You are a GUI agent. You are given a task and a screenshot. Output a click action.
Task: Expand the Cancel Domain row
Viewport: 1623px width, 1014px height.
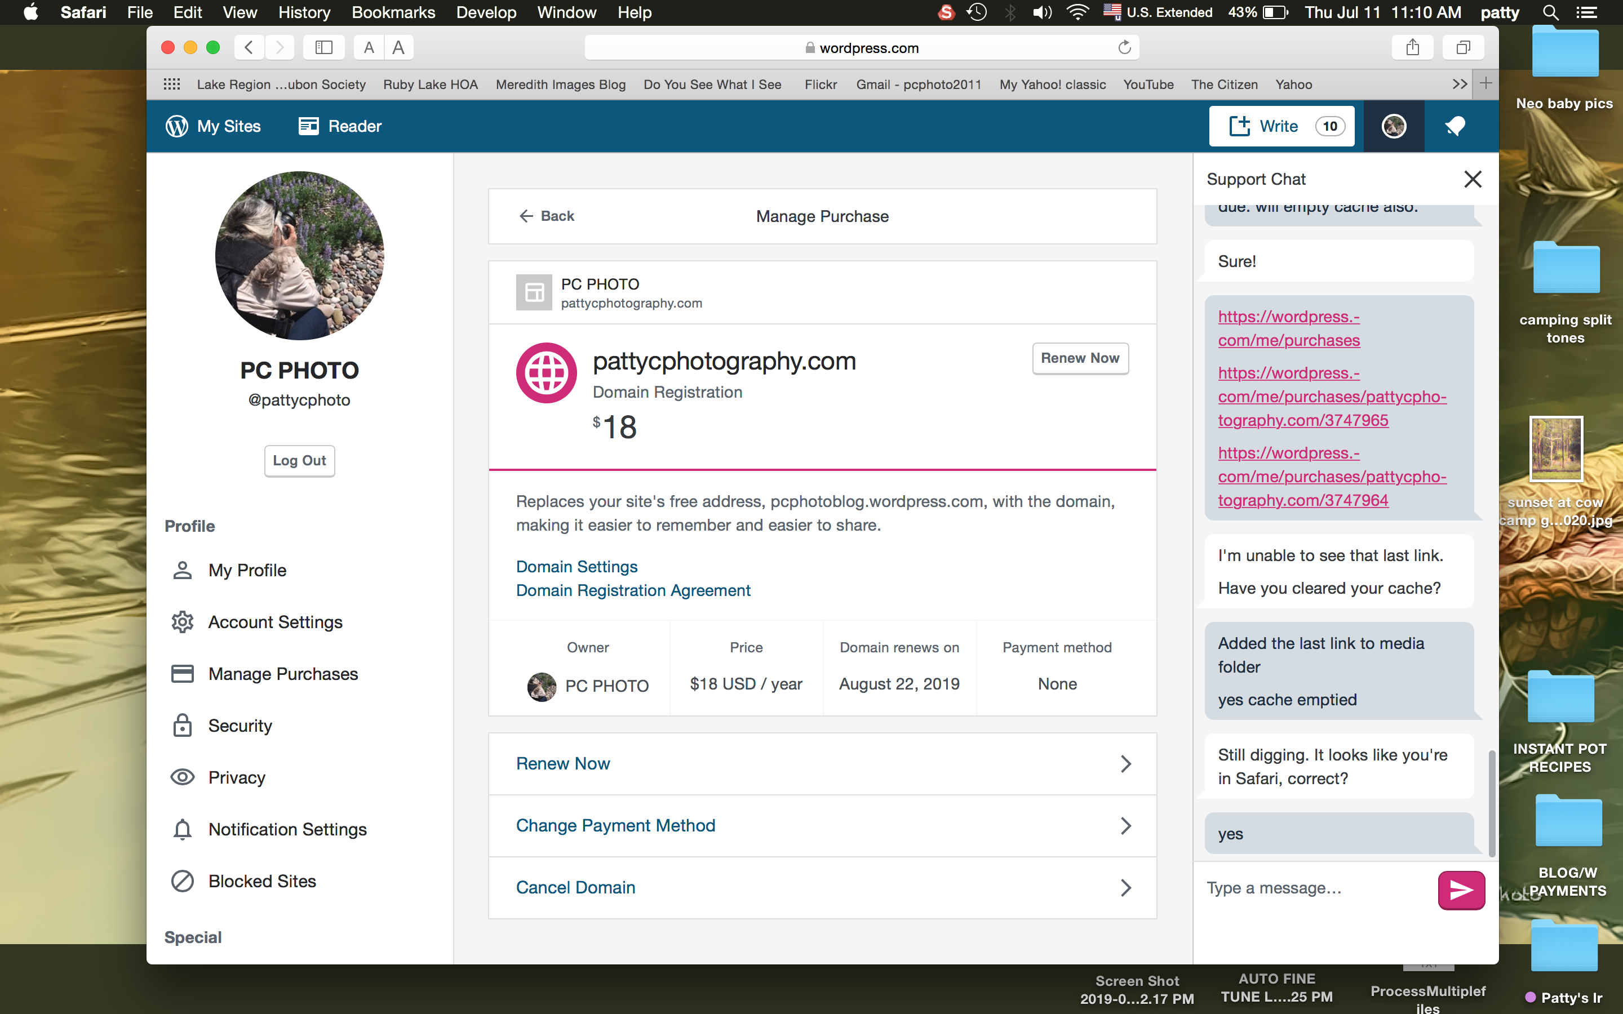1125,888
